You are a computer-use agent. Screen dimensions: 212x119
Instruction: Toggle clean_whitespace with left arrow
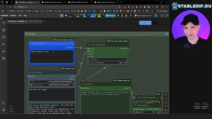[90, 62]
